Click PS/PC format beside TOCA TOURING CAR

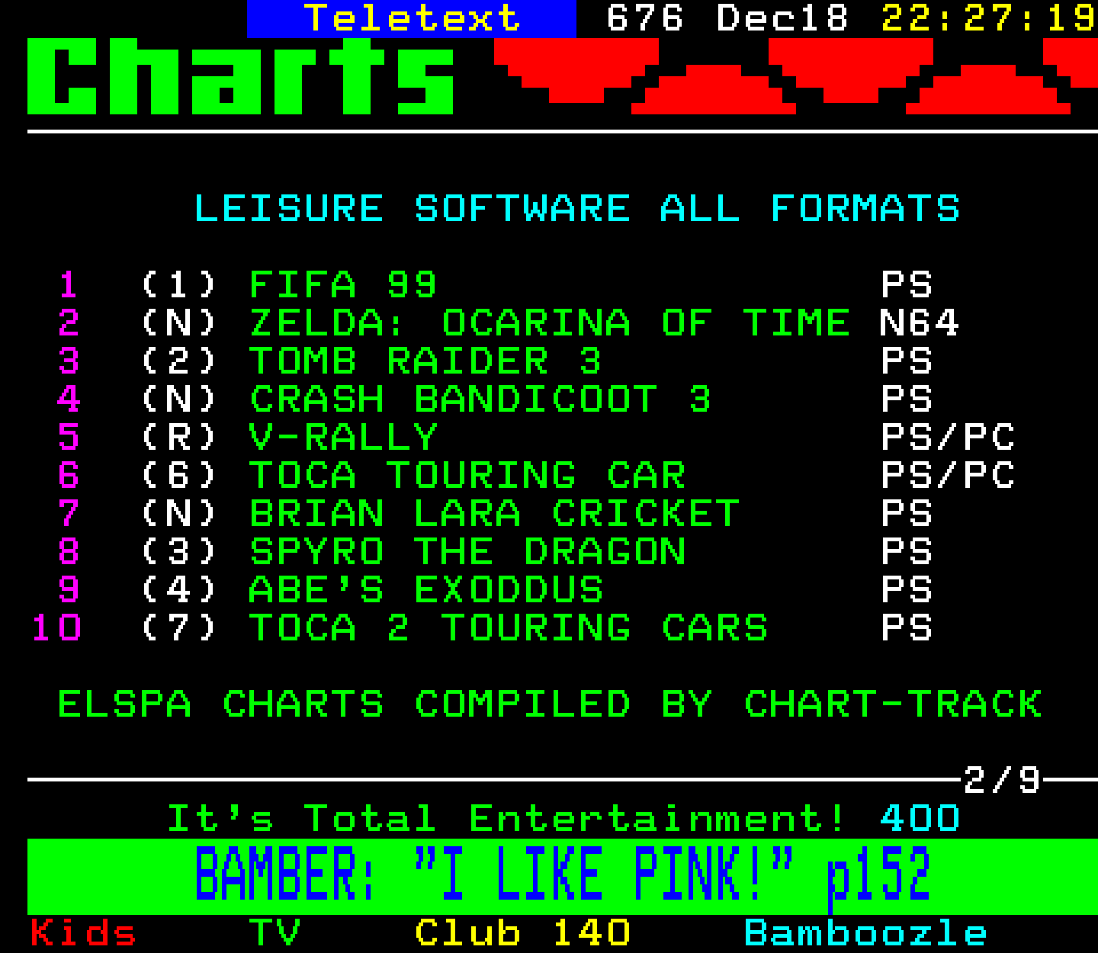pyautogui.click(x=948, y=476)
